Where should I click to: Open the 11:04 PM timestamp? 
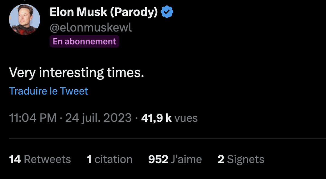tap(33, 118)
